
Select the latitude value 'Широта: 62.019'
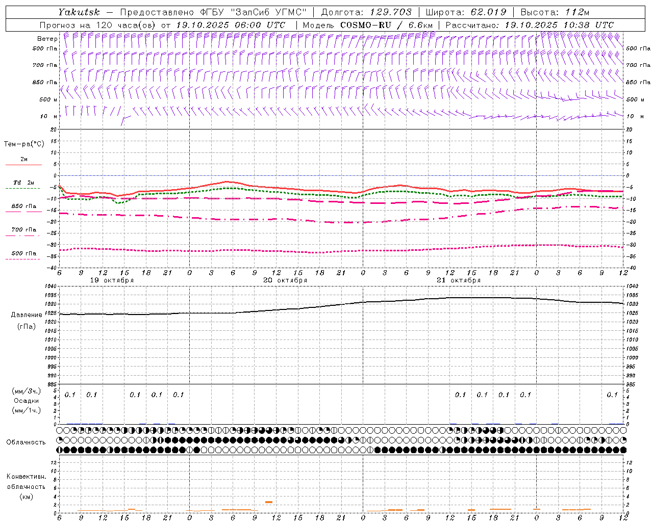pos(466,12)
